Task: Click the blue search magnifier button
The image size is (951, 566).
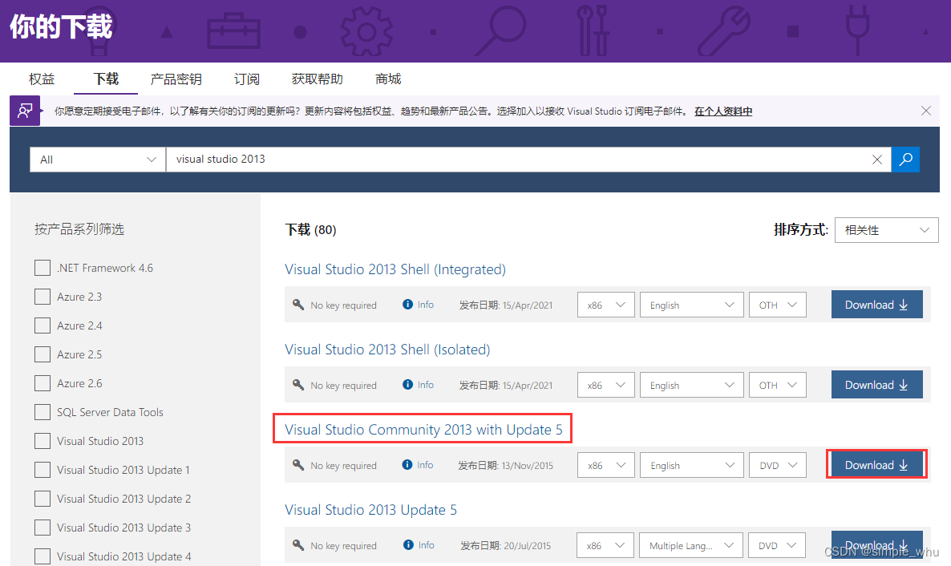Action: coord(906,160)
